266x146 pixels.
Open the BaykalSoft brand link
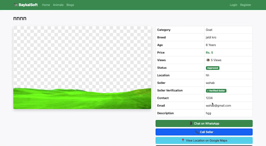pyautogui.click(x=26, y=5)
